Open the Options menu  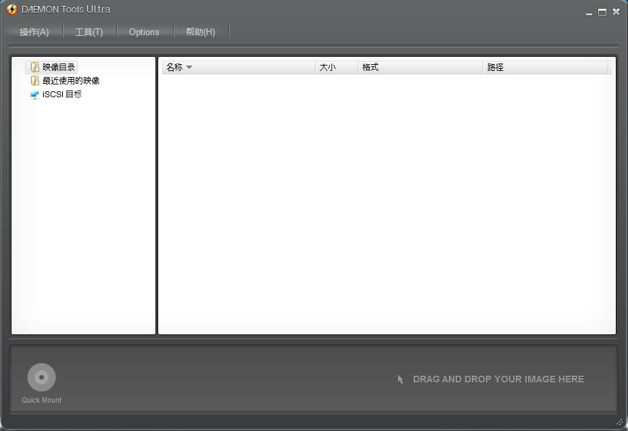coord(144,31)
